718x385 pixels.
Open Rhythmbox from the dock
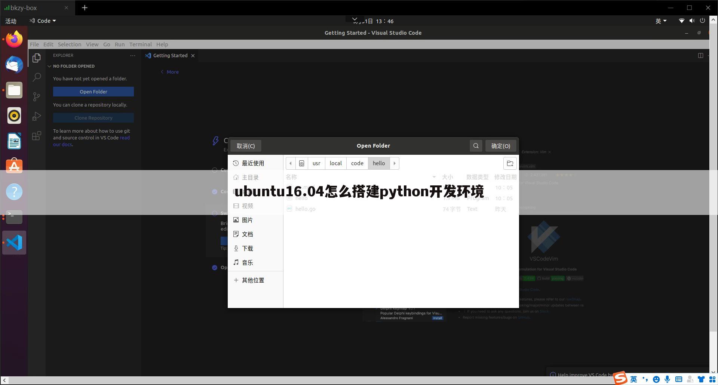click(14, 115)
